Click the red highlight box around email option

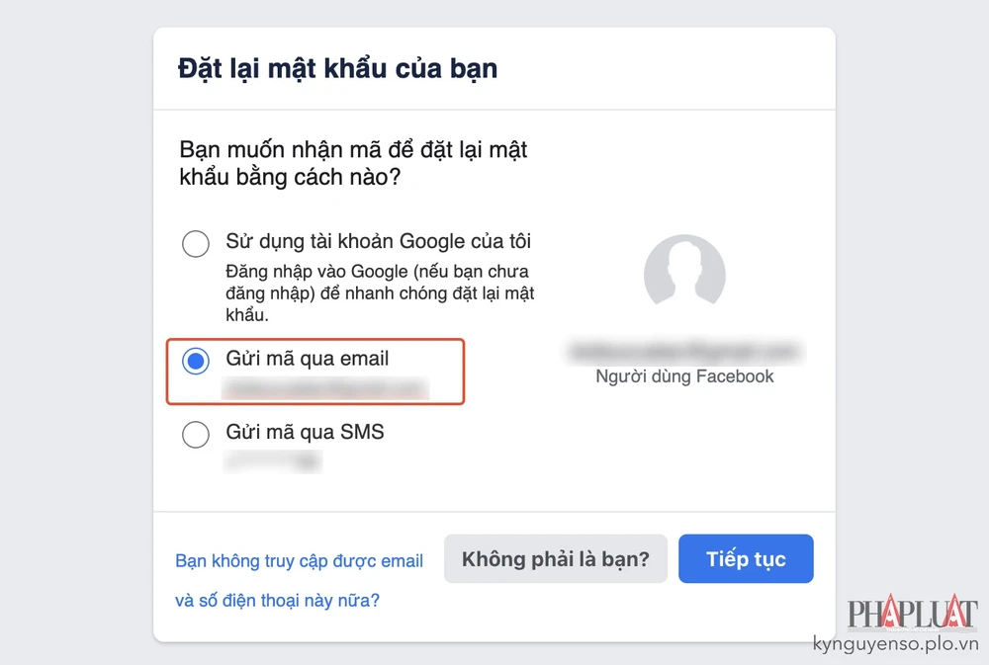315,373
